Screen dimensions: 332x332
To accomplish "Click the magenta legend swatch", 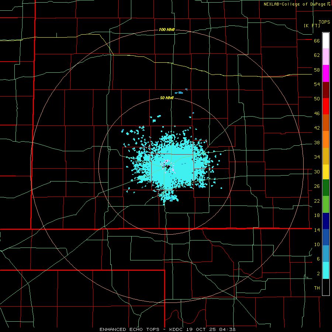I will pos(326,73).
